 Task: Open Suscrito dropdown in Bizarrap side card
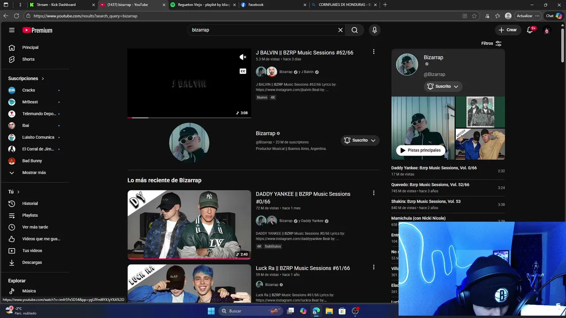click(x=443, y=87)
